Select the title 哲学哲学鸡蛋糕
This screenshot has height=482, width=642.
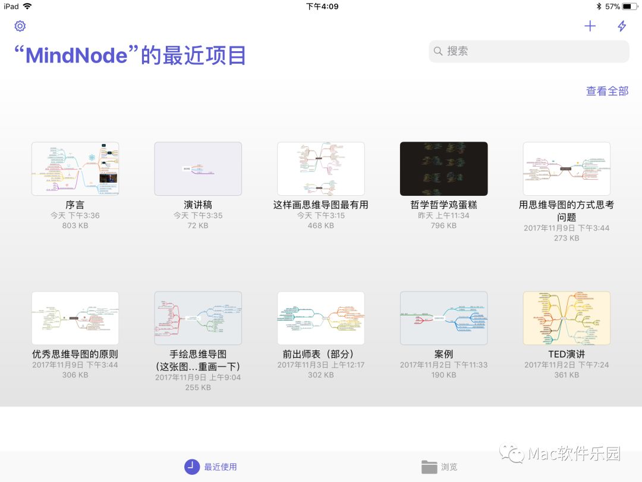click(x=444, y=205)
